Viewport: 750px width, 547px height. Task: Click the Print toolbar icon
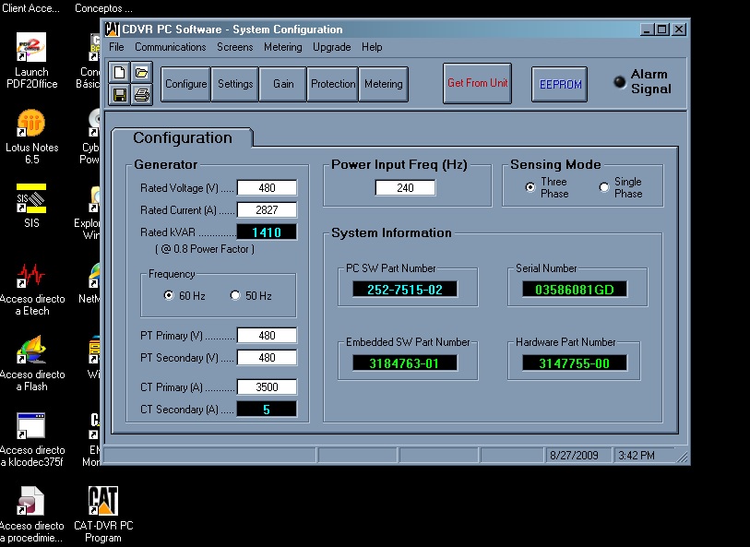pyautogui.click(x=141, y=94)
